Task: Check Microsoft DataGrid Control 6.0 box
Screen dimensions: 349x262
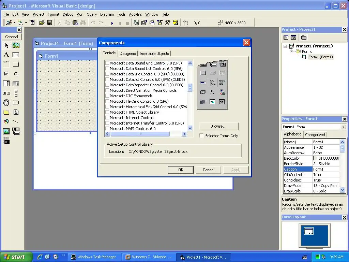Action: point(107,74)
